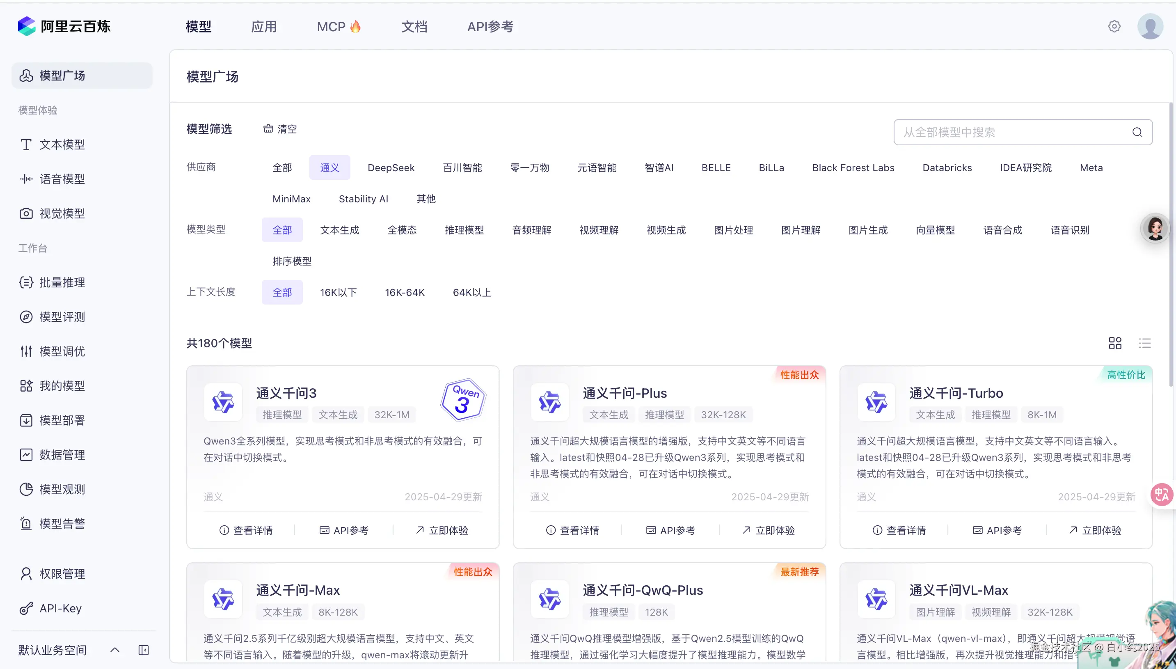
Task: Filter model type by 图片生成
Action: click(868, 230)
